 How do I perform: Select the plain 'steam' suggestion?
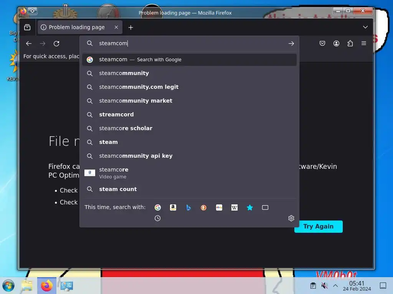(x=189, y=142)
